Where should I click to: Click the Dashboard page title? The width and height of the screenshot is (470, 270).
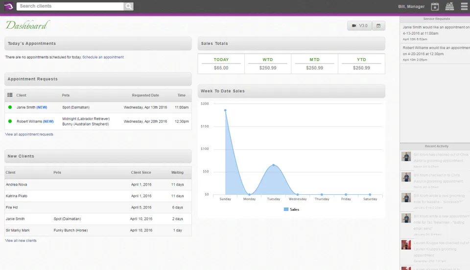click(27, 25)
